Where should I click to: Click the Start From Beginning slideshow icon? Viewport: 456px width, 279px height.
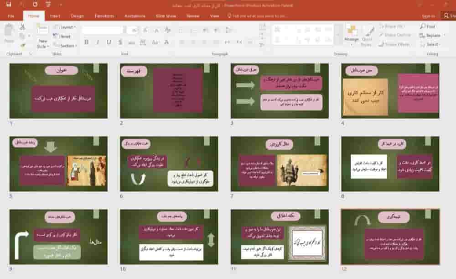coord(48,5)
